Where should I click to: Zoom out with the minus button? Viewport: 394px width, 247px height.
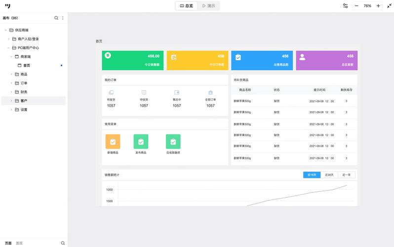(356, 6)
